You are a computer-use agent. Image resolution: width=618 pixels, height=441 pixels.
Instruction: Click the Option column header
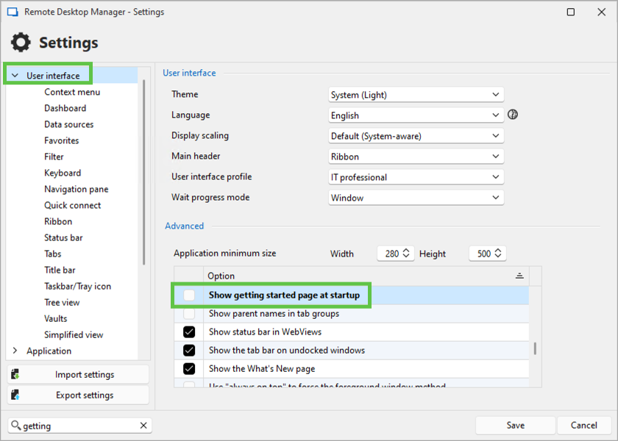(366, 276)
